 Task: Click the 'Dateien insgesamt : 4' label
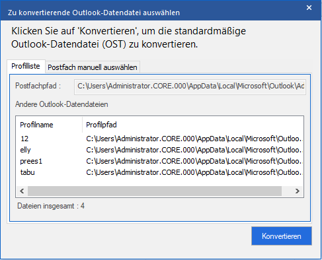51,206
